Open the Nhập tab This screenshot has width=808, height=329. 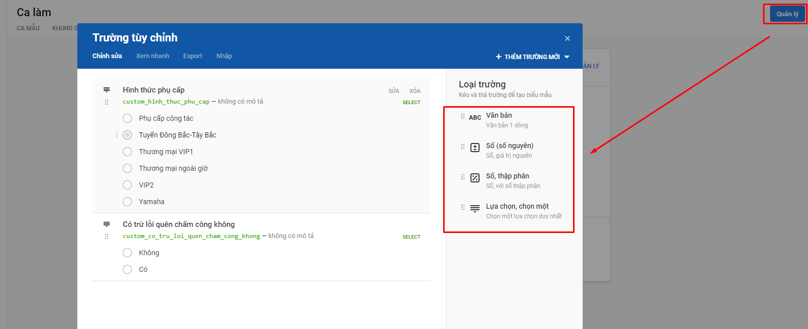pos(224,56)
